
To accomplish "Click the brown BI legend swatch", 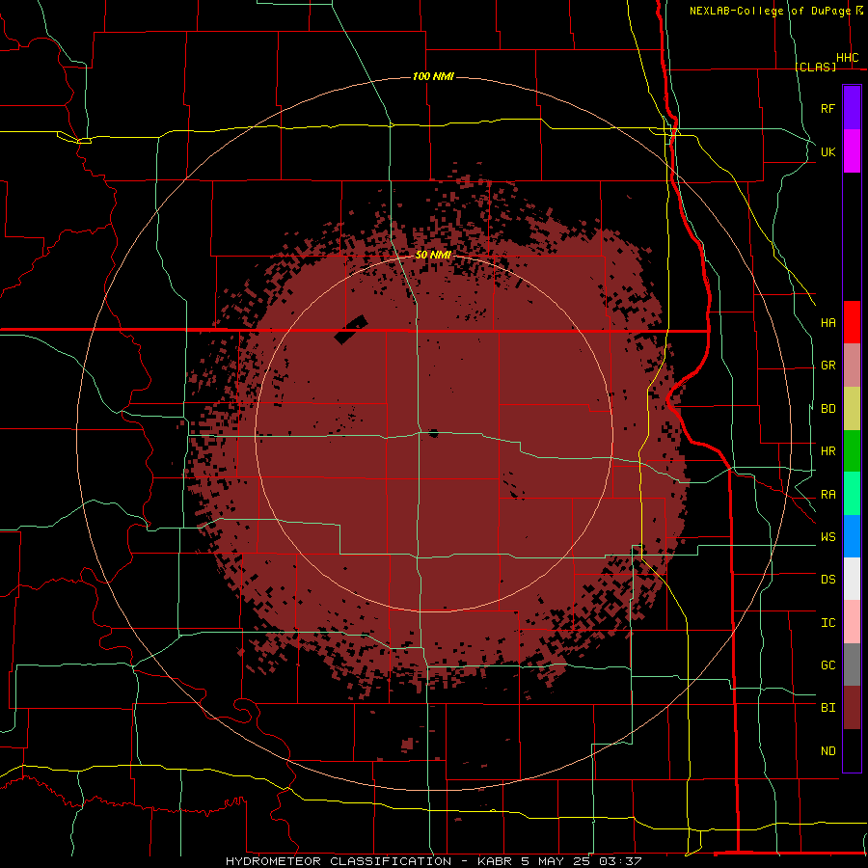I will coord(852,708).
